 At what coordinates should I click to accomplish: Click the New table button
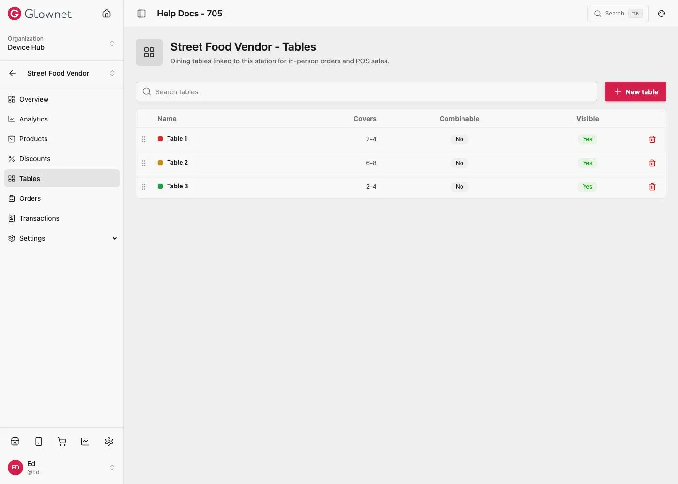pyautogui.click(x=635, y=92)
